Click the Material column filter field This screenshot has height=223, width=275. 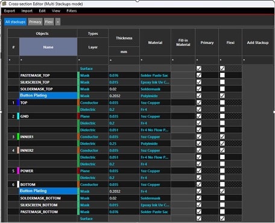[155, 60]
